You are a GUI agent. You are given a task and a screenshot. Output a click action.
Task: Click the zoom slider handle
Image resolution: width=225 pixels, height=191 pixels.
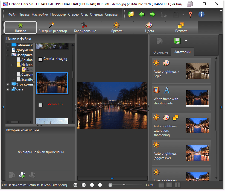(110, 185)
